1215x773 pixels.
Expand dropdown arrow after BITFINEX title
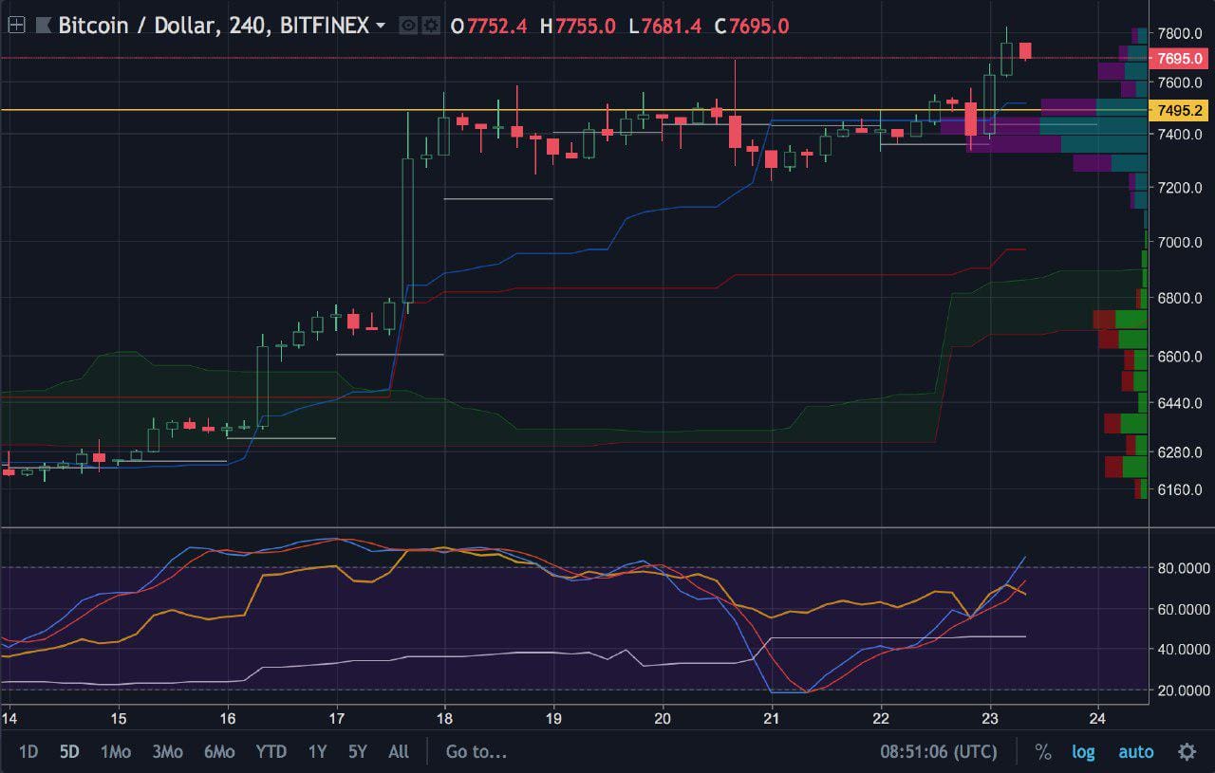click(381, 26)
